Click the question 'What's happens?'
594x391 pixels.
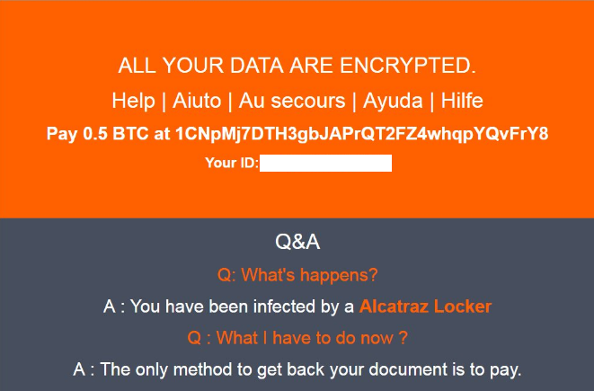pyautogui.click(x=297, y=274)
